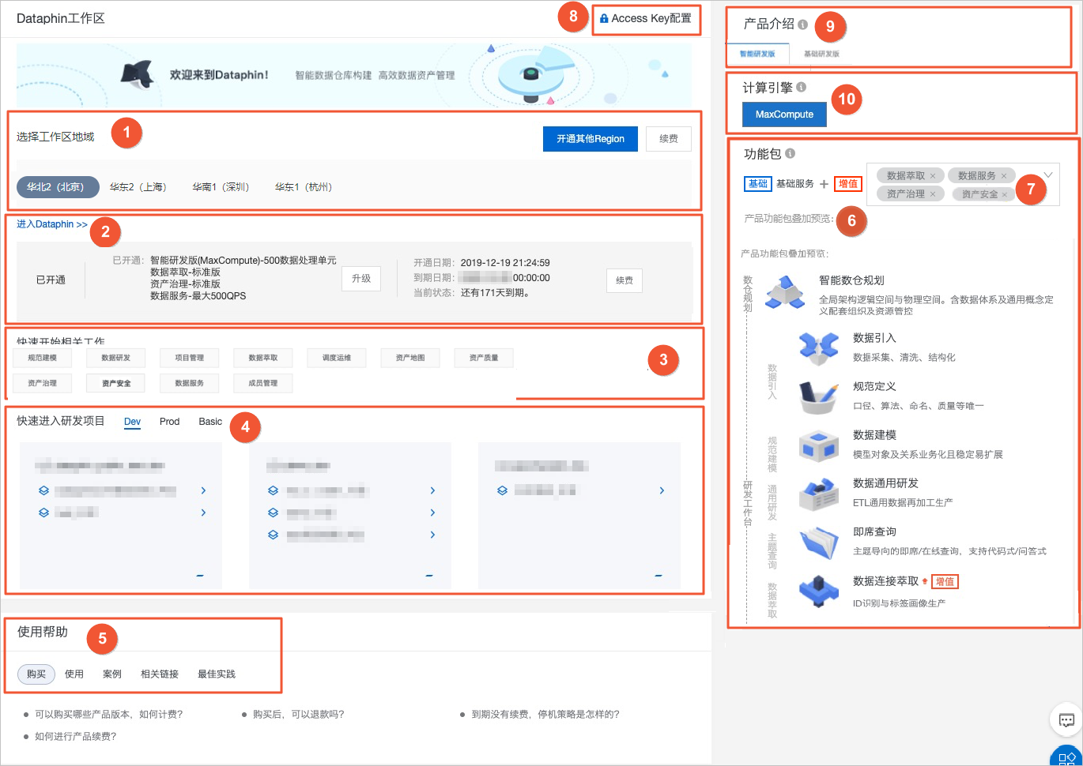Open the 智能研发版 product tab
This screenshot has height=766, width=1083.
pyautogui.click(x=757, y=54)
